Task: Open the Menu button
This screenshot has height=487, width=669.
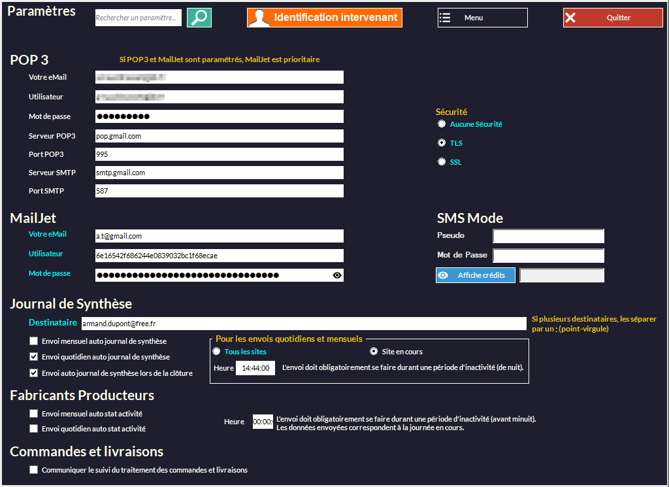Action: click(x=482, y=18)
